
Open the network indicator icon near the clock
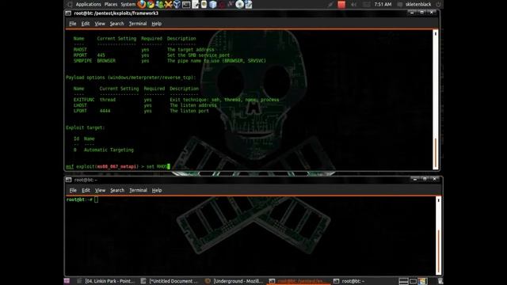tap(366, 4)
